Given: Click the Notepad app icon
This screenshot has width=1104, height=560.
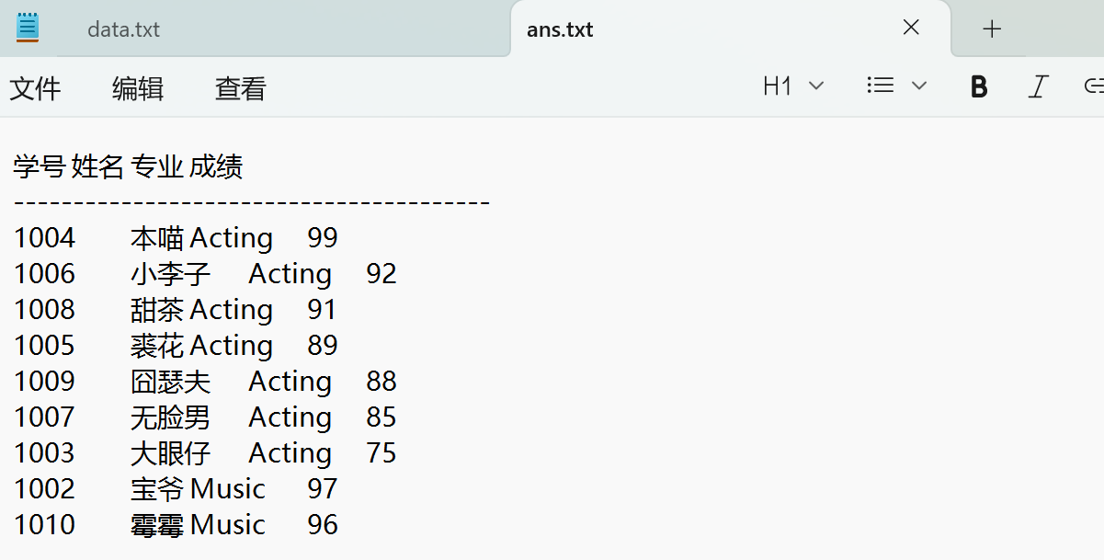Looking at the screenshot, I should [x=28, y=28].
